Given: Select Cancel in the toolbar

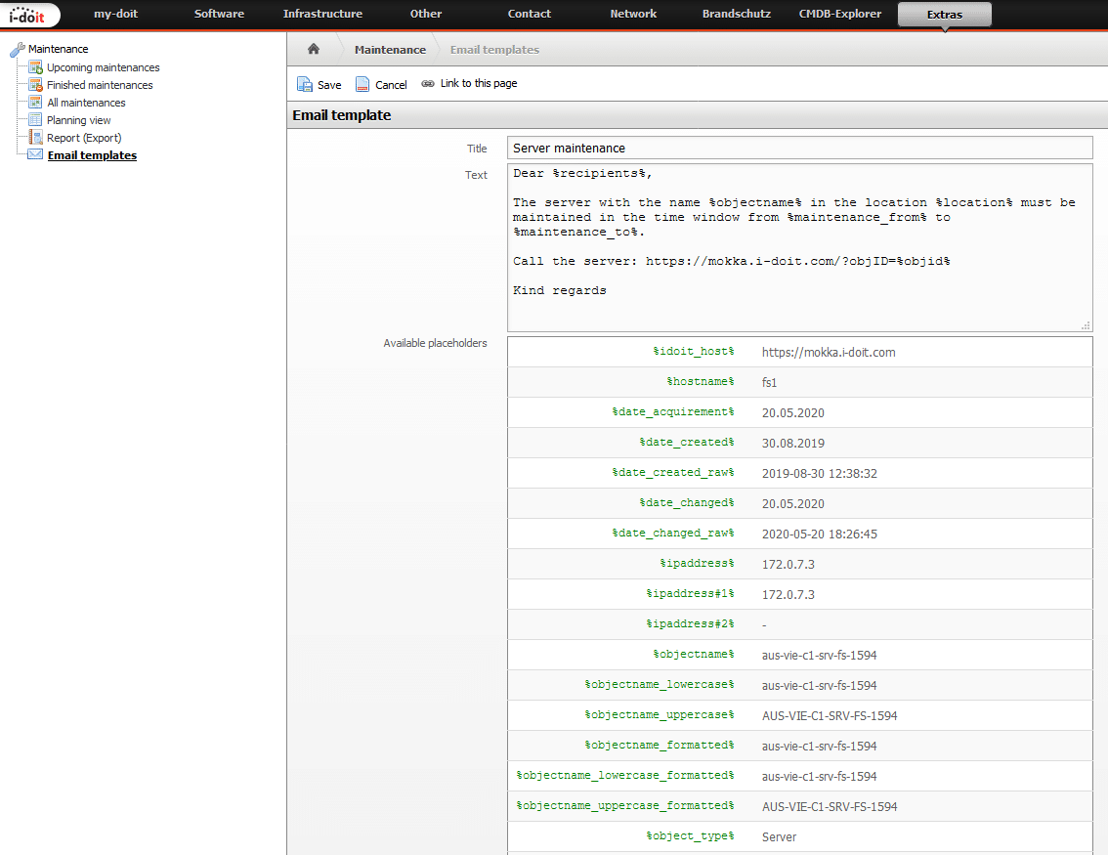Looking at the screenshot, I should click(x=381, y=84).
